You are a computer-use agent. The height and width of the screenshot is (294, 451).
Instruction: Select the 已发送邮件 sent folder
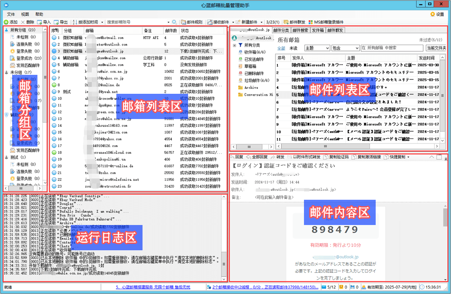251,59
